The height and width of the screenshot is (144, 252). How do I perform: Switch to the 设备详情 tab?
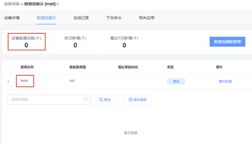coord(12,18)
